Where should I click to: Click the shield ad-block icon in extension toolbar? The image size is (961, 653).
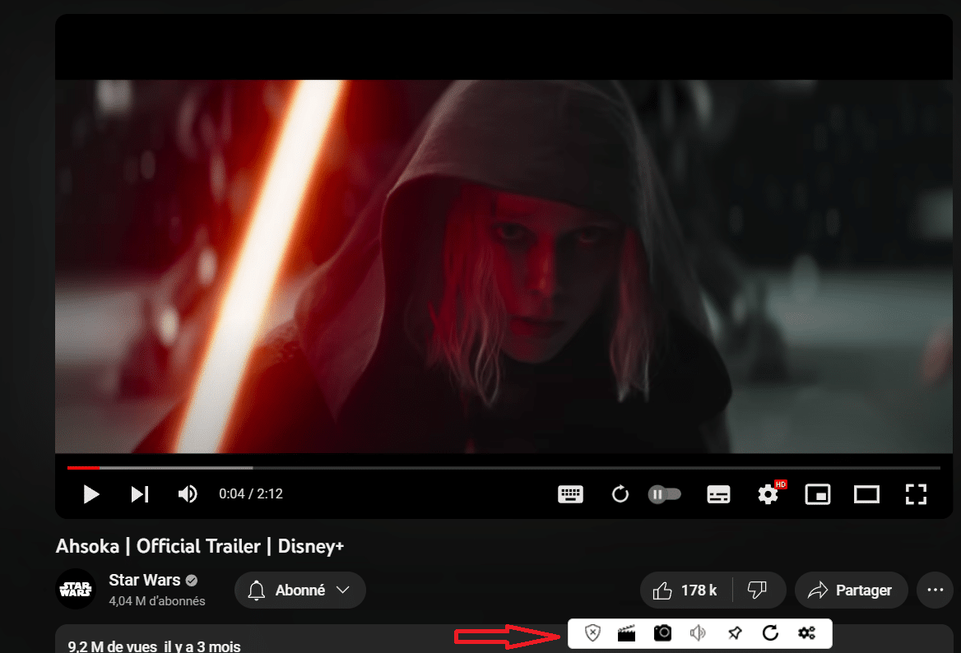click(592, 632)
